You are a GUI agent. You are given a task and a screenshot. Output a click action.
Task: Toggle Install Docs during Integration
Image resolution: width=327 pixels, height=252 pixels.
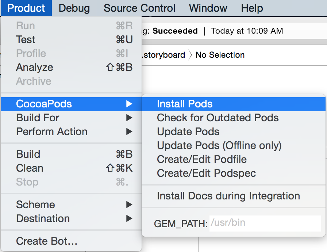228,196
